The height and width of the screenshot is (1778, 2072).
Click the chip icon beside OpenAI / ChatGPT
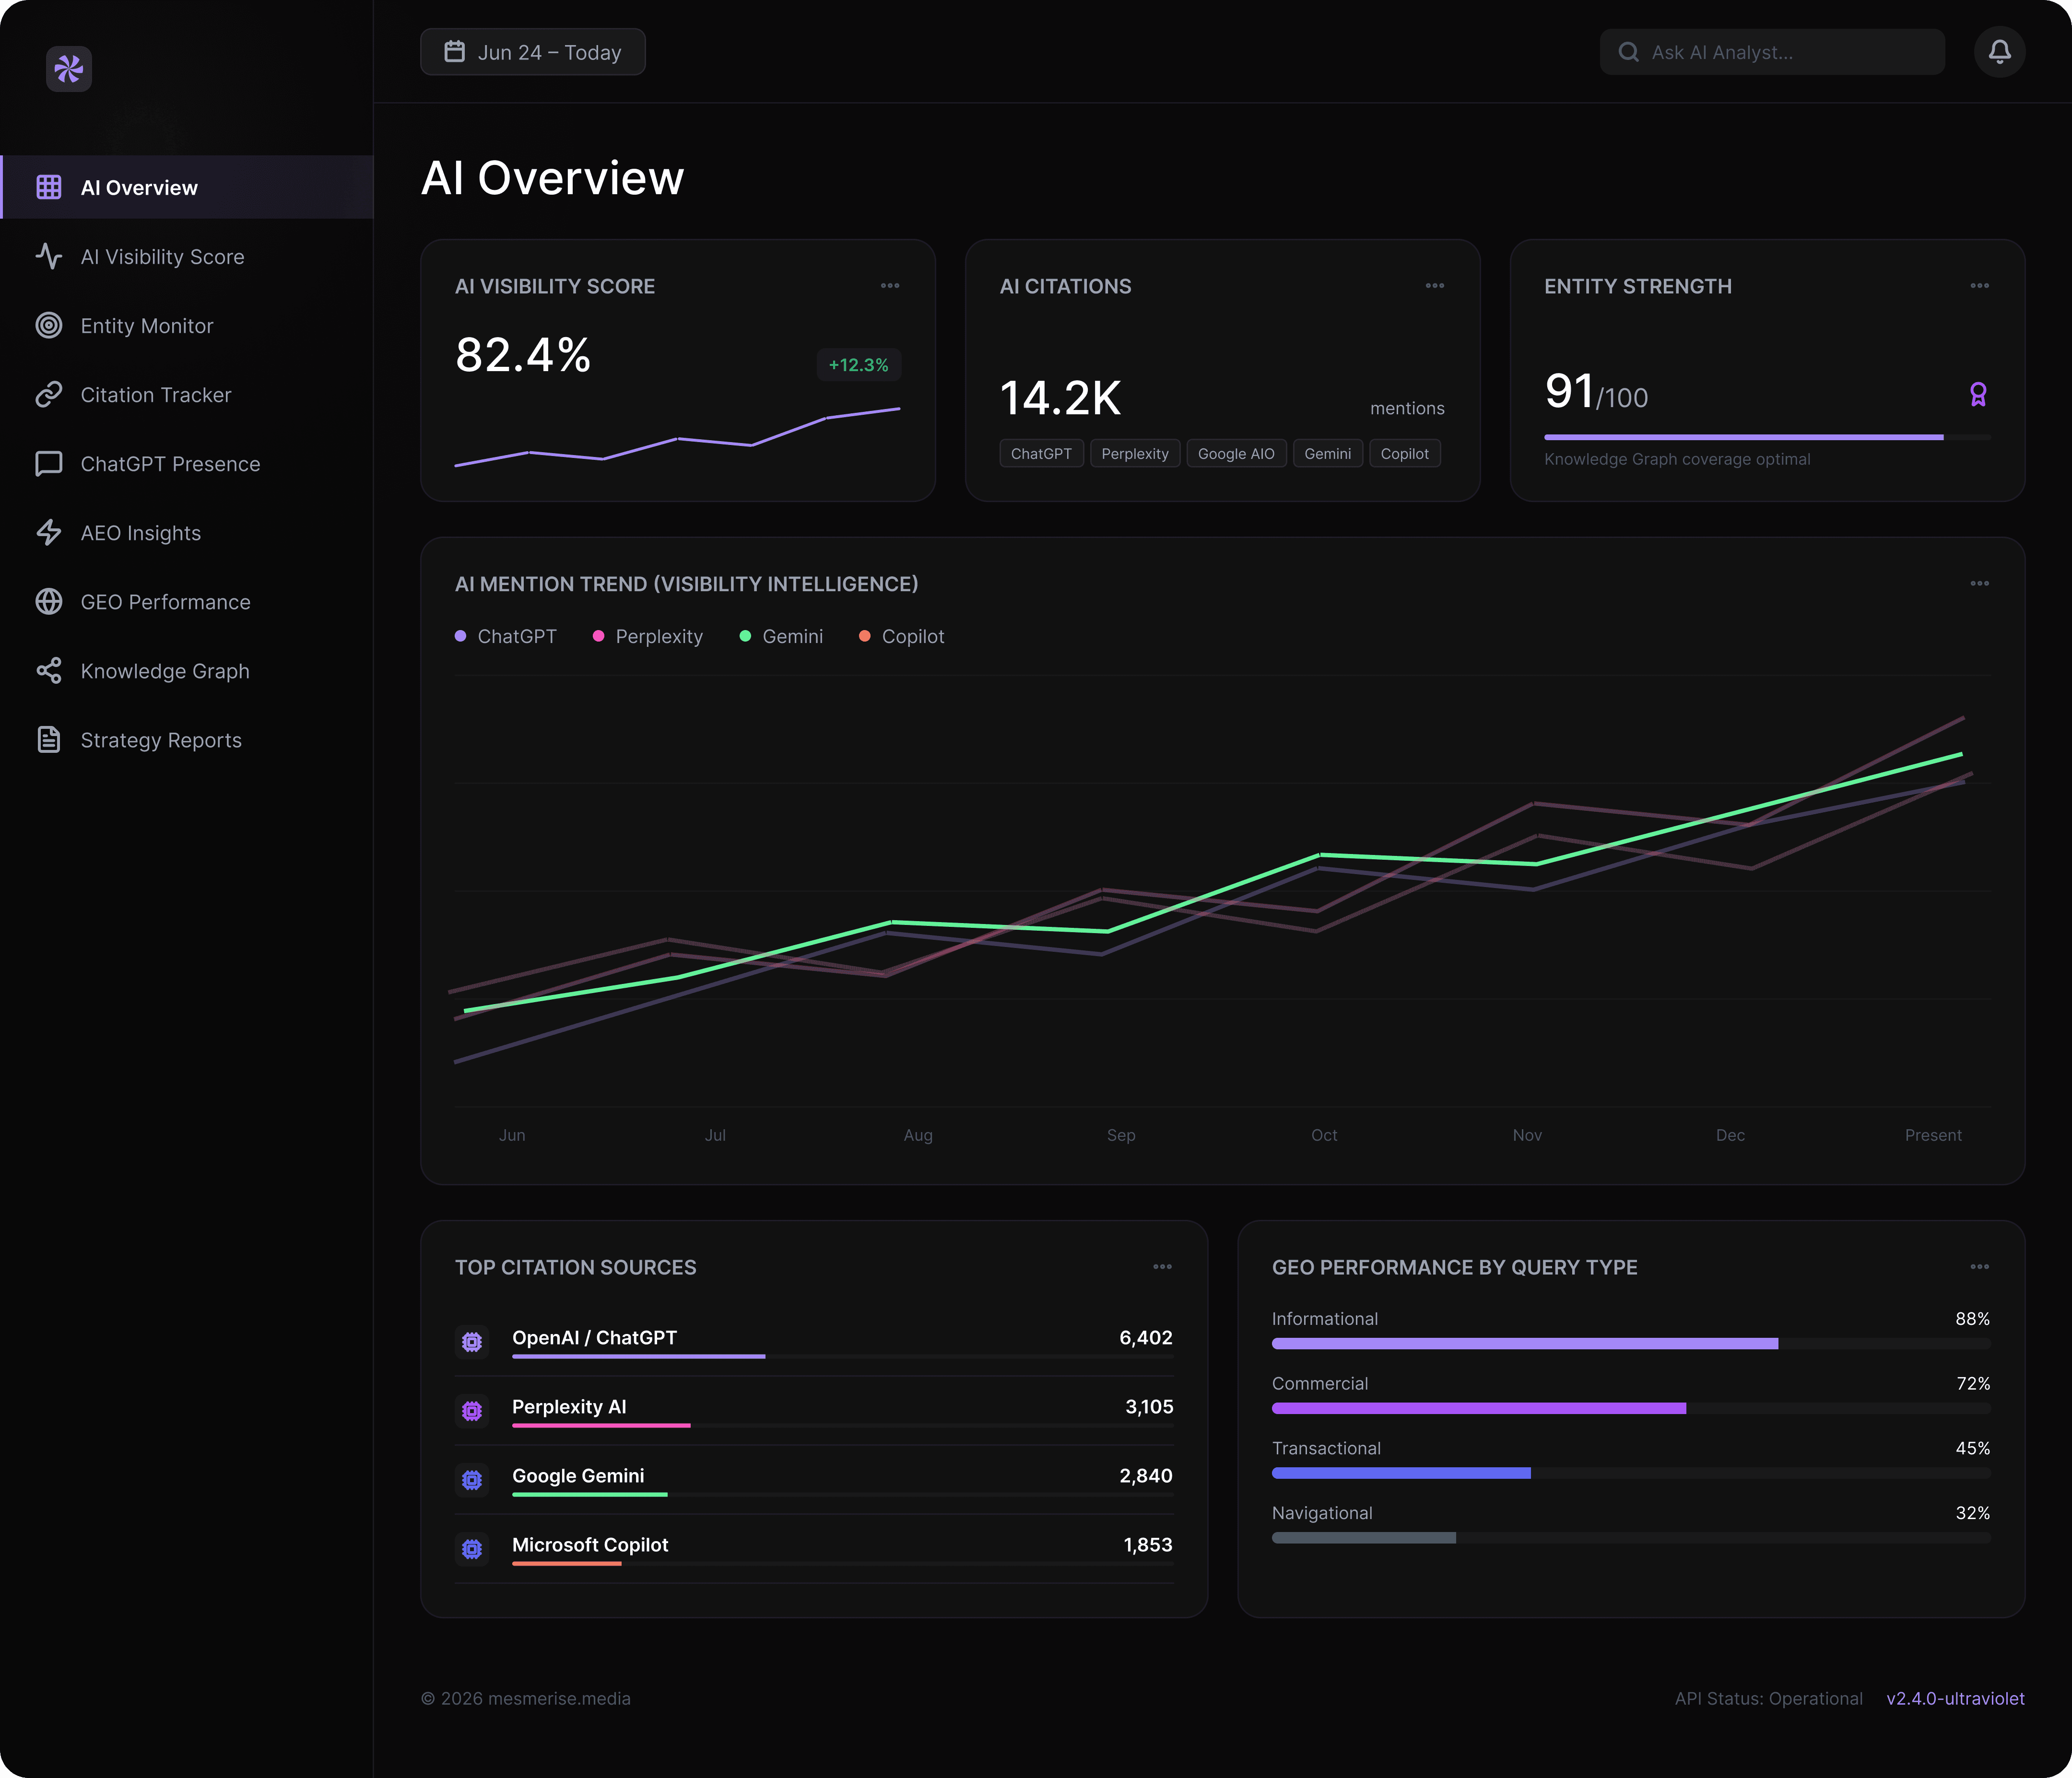point(472,1342)
